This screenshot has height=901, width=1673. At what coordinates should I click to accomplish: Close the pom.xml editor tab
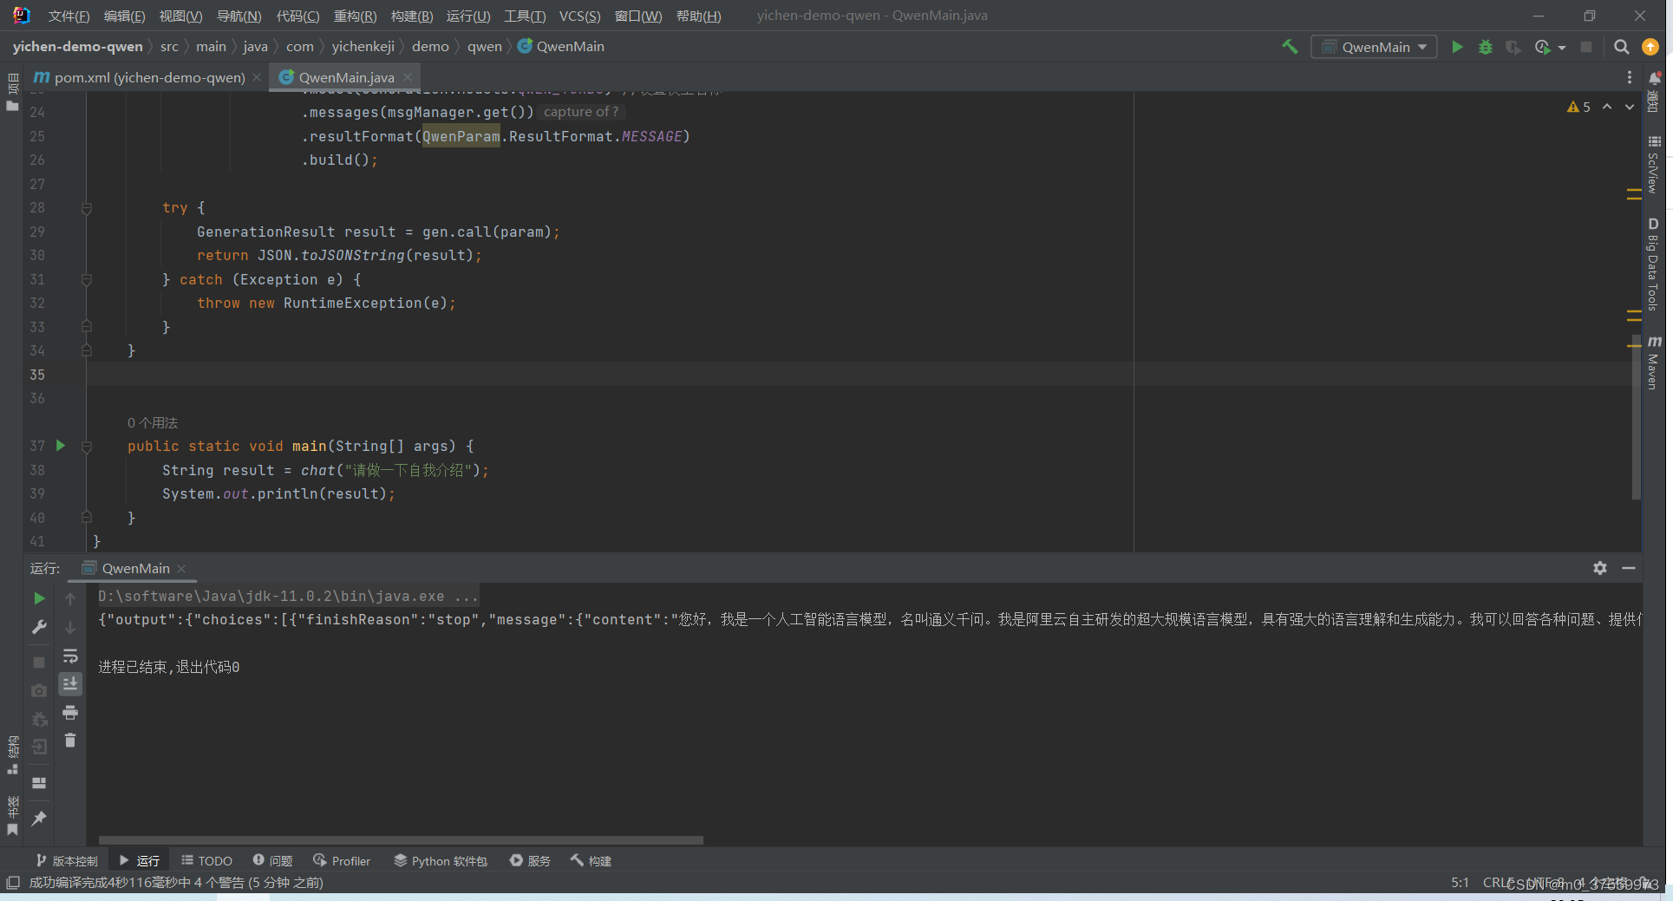tap(257, 77)
